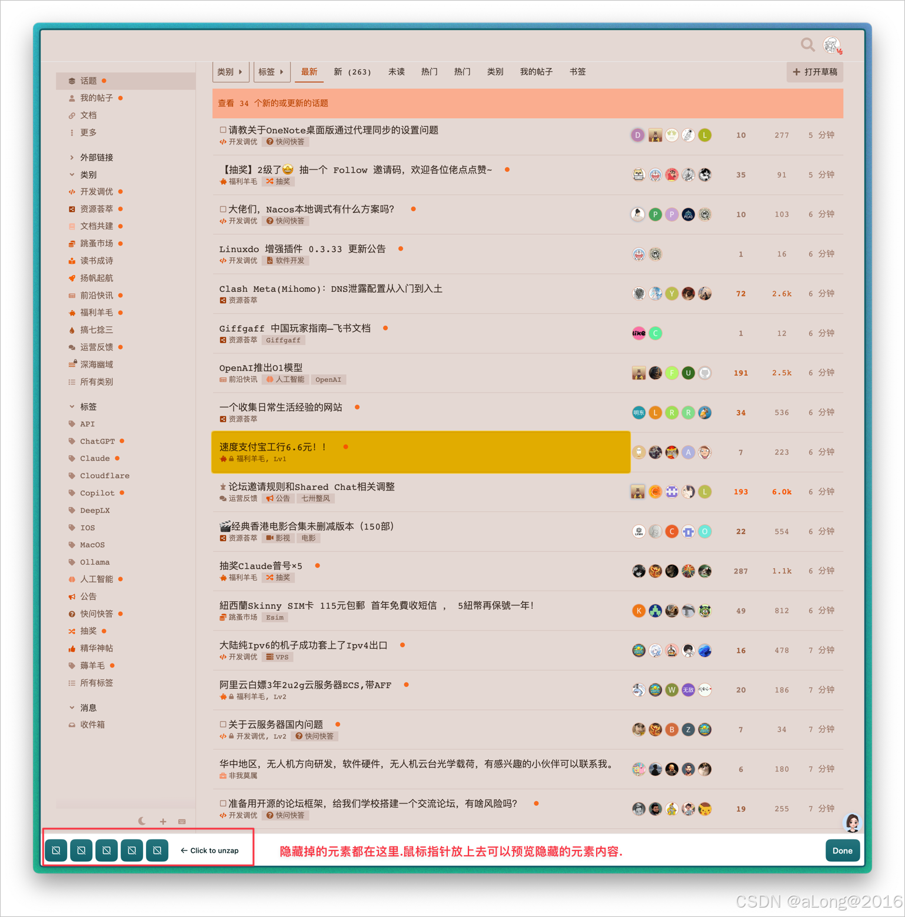
Task: Click the 福利羊毛 category icon in sidebar
Action: [72, 313]
